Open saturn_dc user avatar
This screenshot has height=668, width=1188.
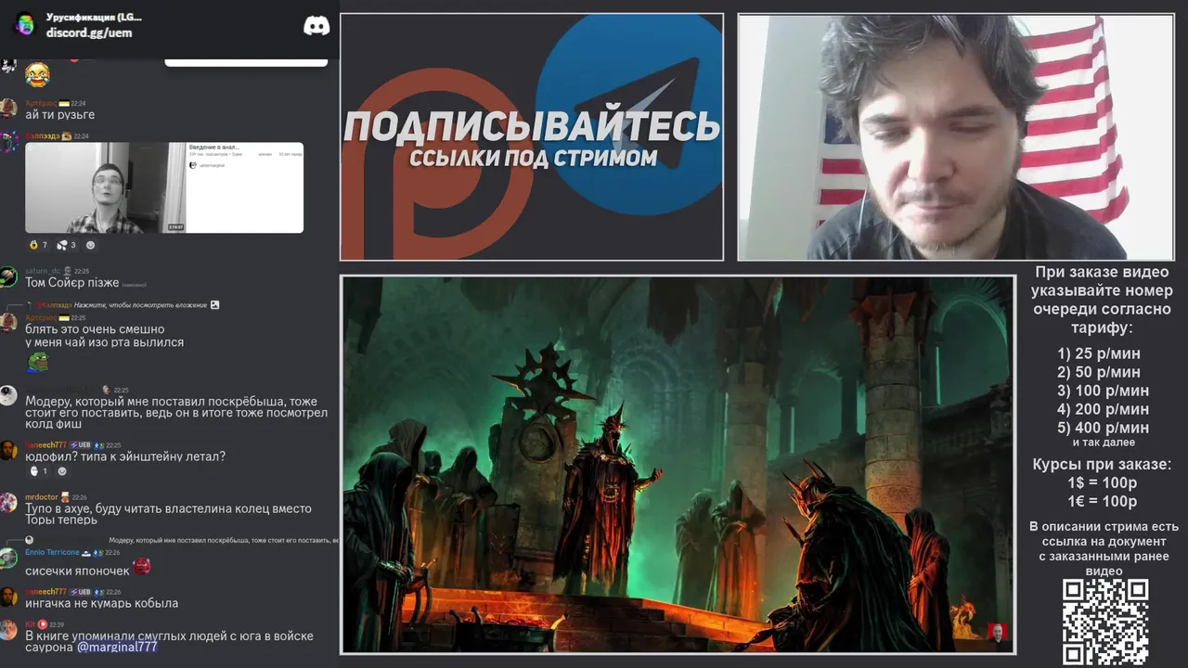tap(8, 276)
